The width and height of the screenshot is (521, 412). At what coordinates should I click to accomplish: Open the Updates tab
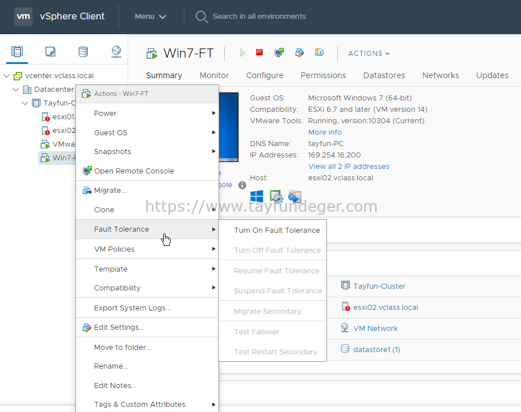tap(492, 75)
